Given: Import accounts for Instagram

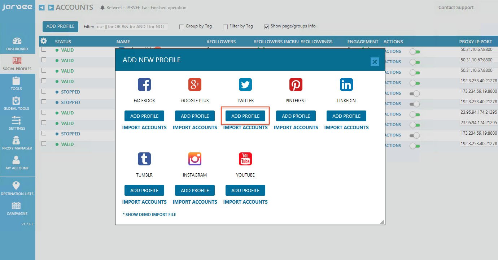Looking at the screenshot, I should tap(195, 202).
